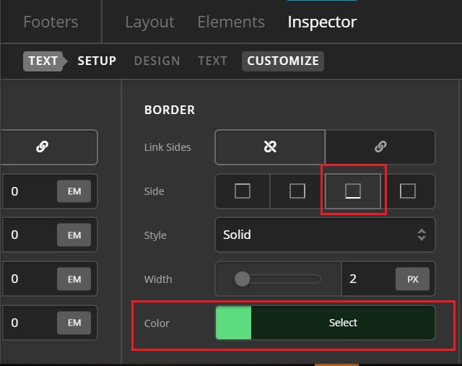Switch to the Elements tab
This screenshot has width=462, height=366.
(x=231, y=22)
